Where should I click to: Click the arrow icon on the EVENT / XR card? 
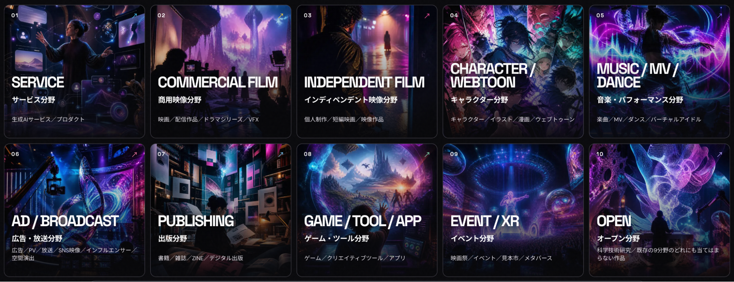click(x=573, y=154)
